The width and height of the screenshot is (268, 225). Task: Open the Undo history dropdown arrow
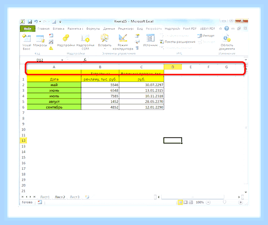click(40, 22)
